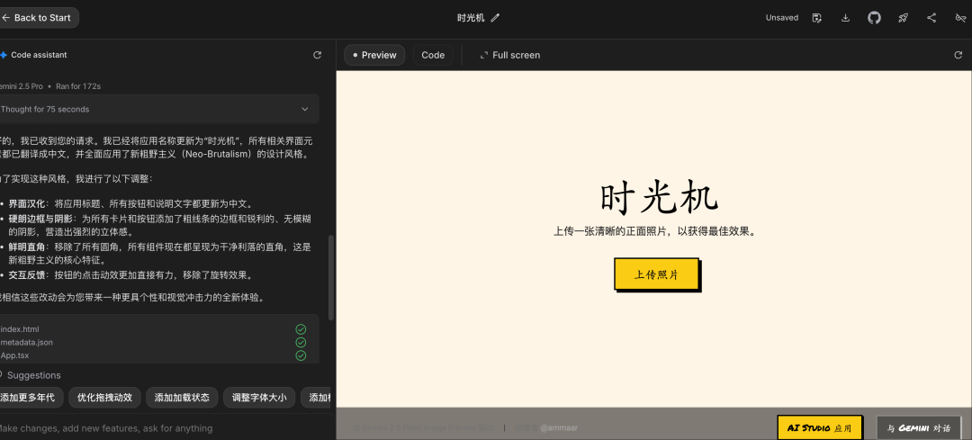The width and height of the screenshot is (972, 440).
Task: Click the rocket deploy icon
Action: pyautogui.click(x=903, y=17)
